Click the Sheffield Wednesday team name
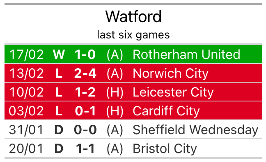The image size is (266, 162). [x=195, y=130]
